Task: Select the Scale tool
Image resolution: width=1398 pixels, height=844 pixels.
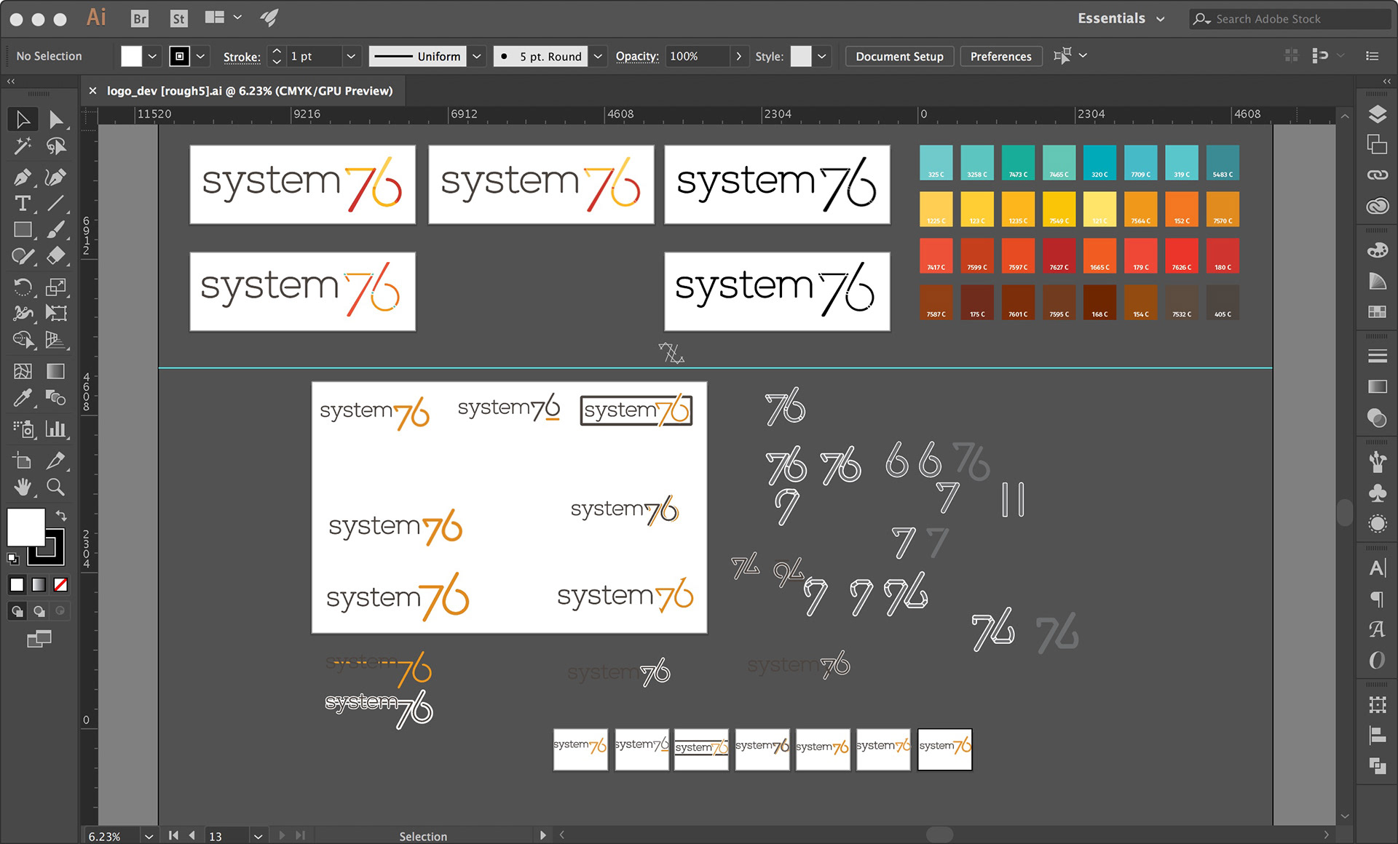Action: pos(55,287)
